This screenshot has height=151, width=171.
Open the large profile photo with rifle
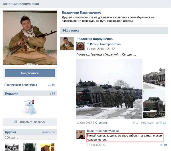click(x=30, y=38)
